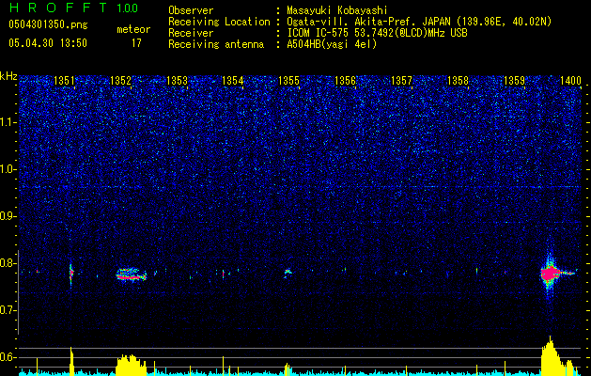Click the 1356 time marker
Viewport: 591px width, 376px height.
click(345, 80)
